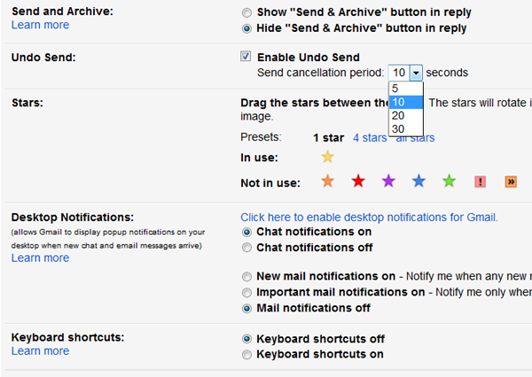Choose 30 seconds in dropdown list
The width and height of the screenshot is (532, 377).
click(x=406, y=129)
